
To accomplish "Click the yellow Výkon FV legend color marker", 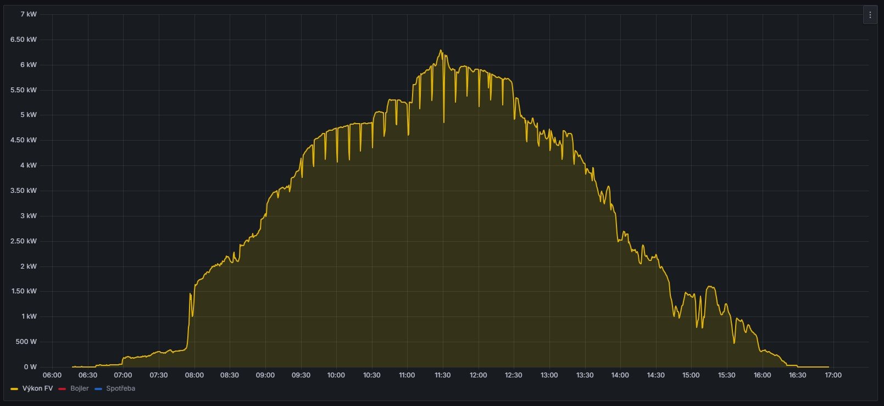I will 14,389.
